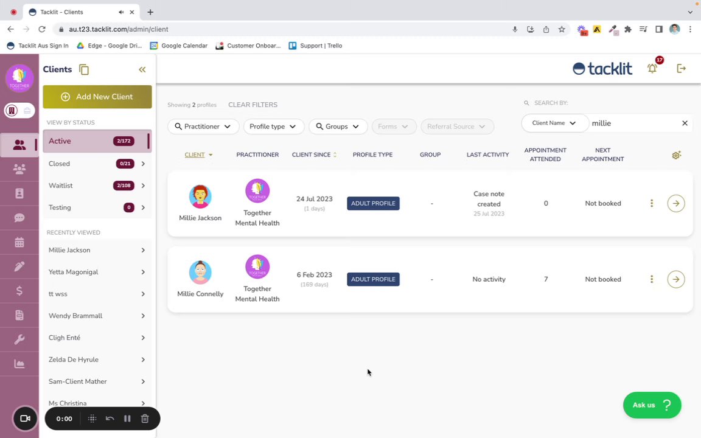This screenshot has height=438, width=701.
Task: Open a new browser tab
Action: 150,12
